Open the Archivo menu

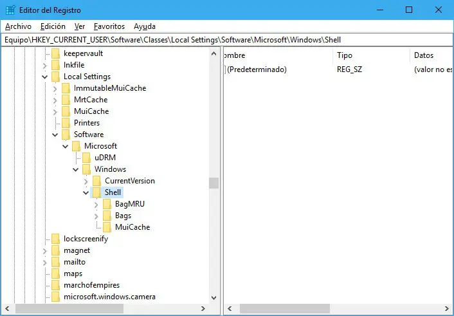(18, 26)
